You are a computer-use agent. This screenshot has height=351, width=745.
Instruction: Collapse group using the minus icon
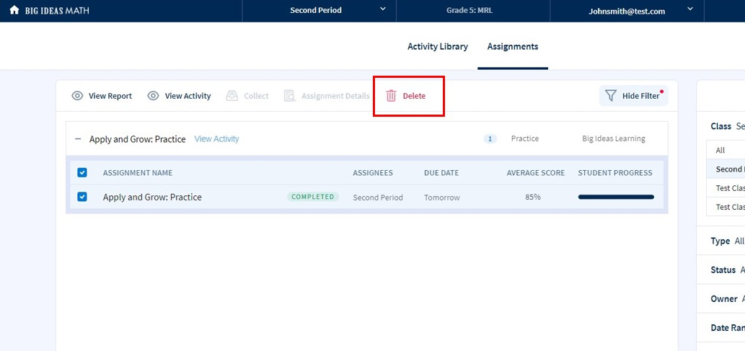click(78, 139)
